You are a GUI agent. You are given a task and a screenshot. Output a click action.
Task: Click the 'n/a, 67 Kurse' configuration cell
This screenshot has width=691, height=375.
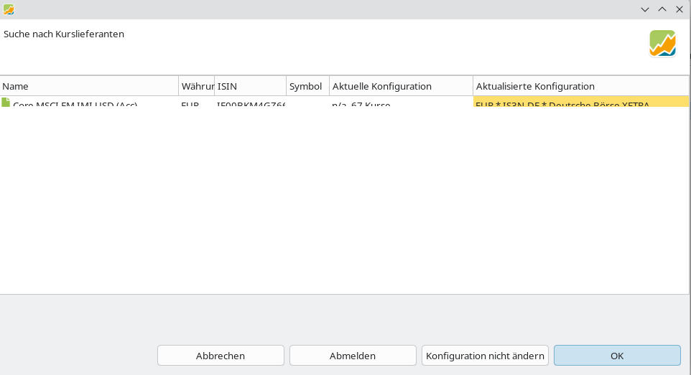[400, 103]
